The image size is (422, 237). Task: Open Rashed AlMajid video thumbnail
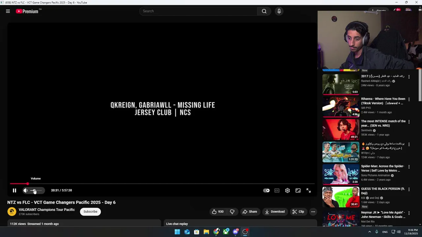[341, 84]
